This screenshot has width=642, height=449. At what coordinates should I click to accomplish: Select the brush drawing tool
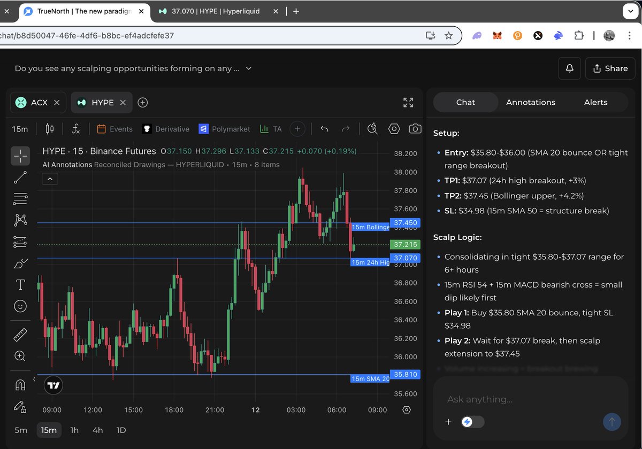point(20,263)
